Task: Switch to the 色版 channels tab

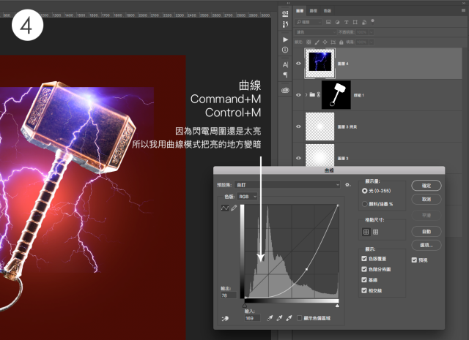Action: [328, 12]
